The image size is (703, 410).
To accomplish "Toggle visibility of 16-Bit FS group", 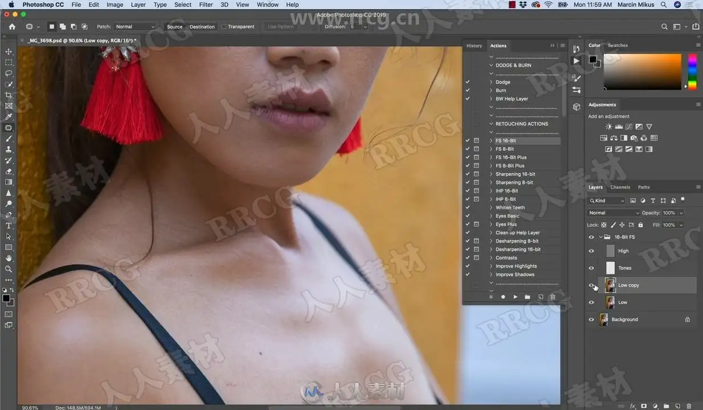I will click(591, 237).
